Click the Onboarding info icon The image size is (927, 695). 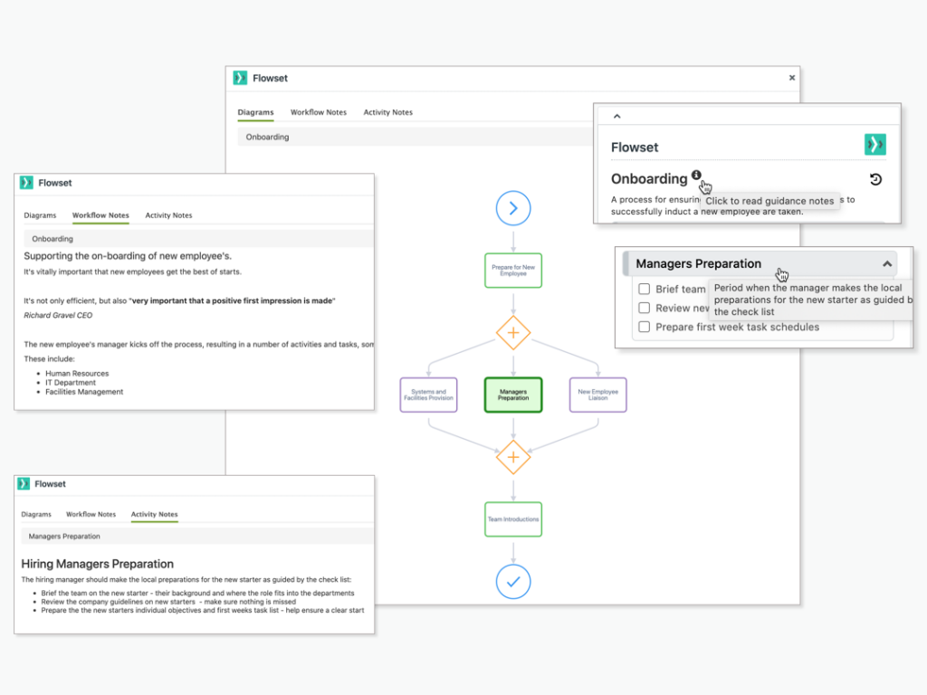[695, 176]
